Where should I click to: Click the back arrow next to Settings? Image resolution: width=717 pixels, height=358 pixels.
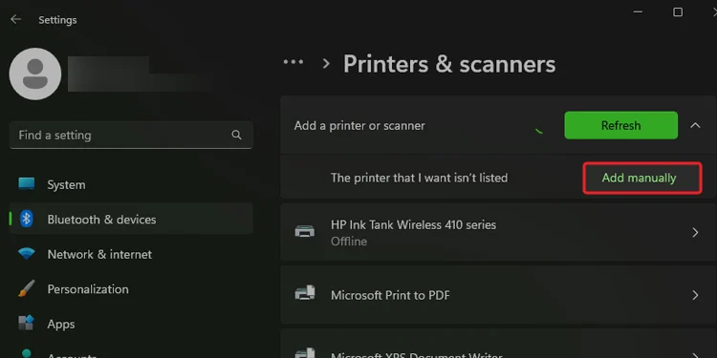[x=15, y=19]
